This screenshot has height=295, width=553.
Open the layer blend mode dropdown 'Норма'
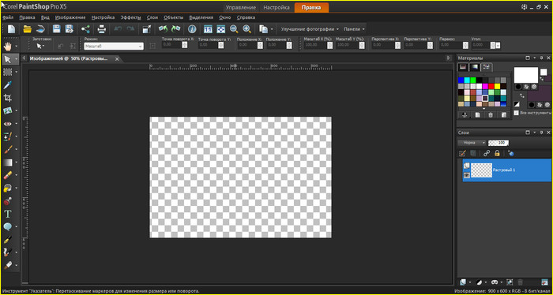472,143
